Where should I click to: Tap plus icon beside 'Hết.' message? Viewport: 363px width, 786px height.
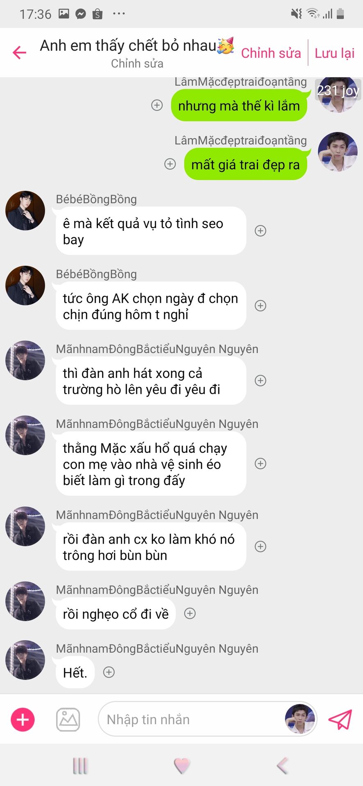(x=109, y=672)
